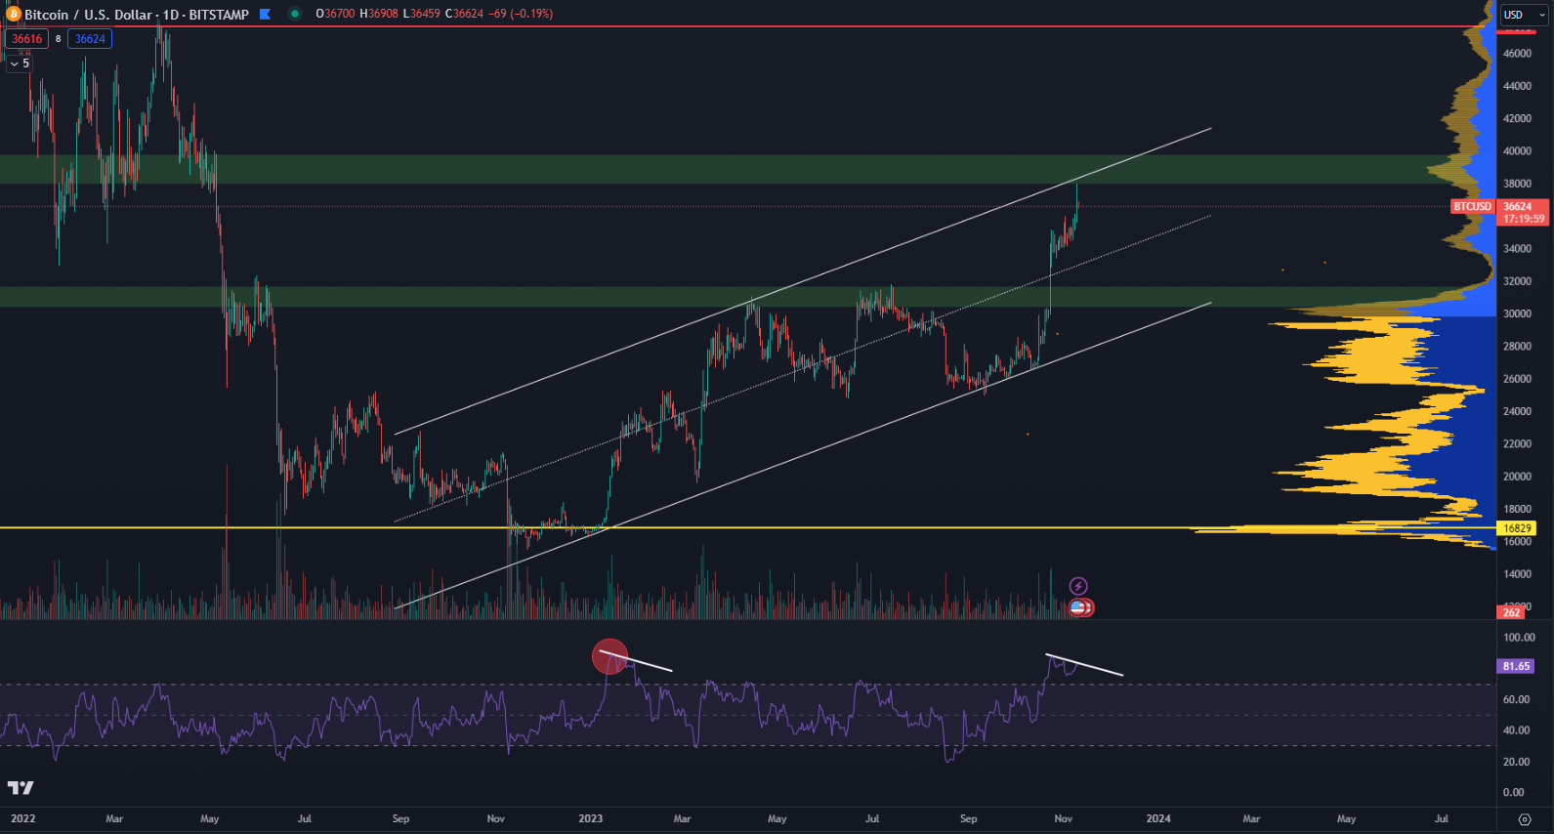Click the Low value L36459
The width and height of the screenshot is (1554, 834).
pos(422,14)
